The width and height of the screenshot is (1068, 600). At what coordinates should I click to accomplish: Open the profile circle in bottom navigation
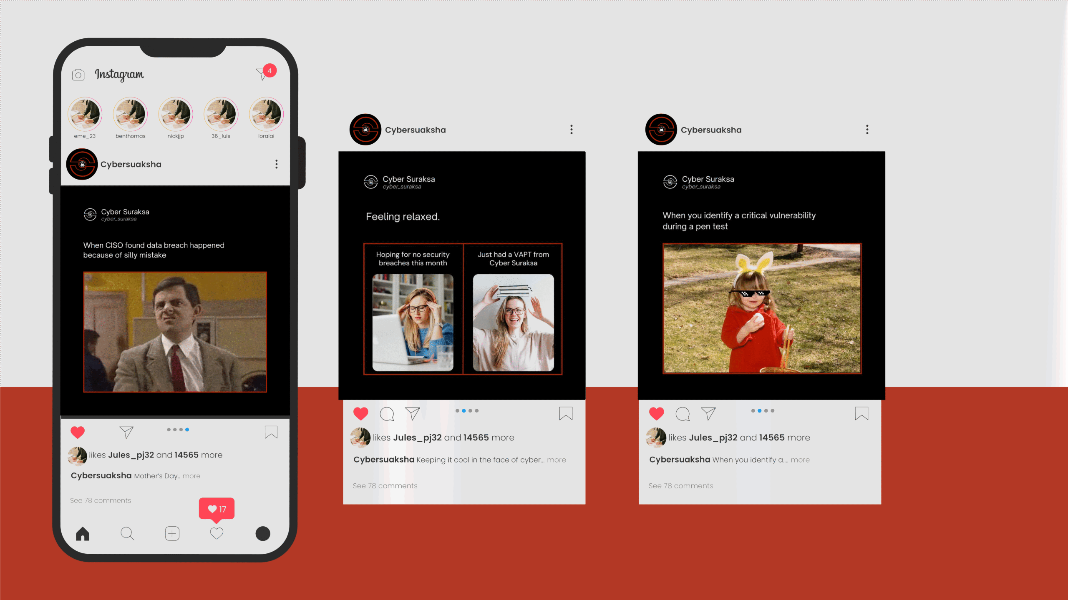pyautogui.click(x=263, y=533)
